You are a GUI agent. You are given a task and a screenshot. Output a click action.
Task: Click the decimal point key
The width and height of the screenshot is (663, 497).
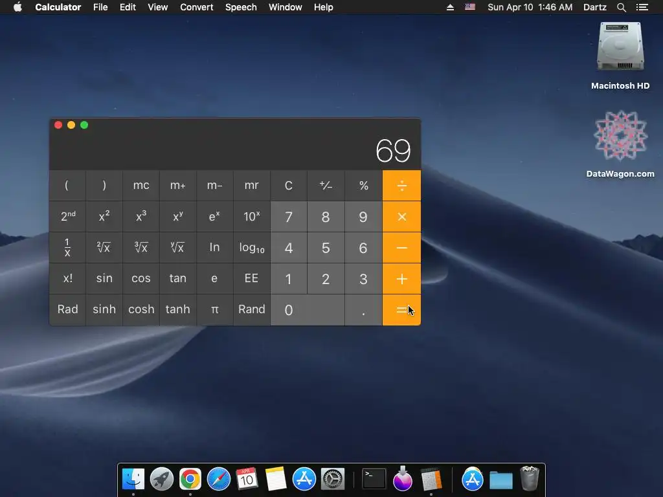[364, 310]
